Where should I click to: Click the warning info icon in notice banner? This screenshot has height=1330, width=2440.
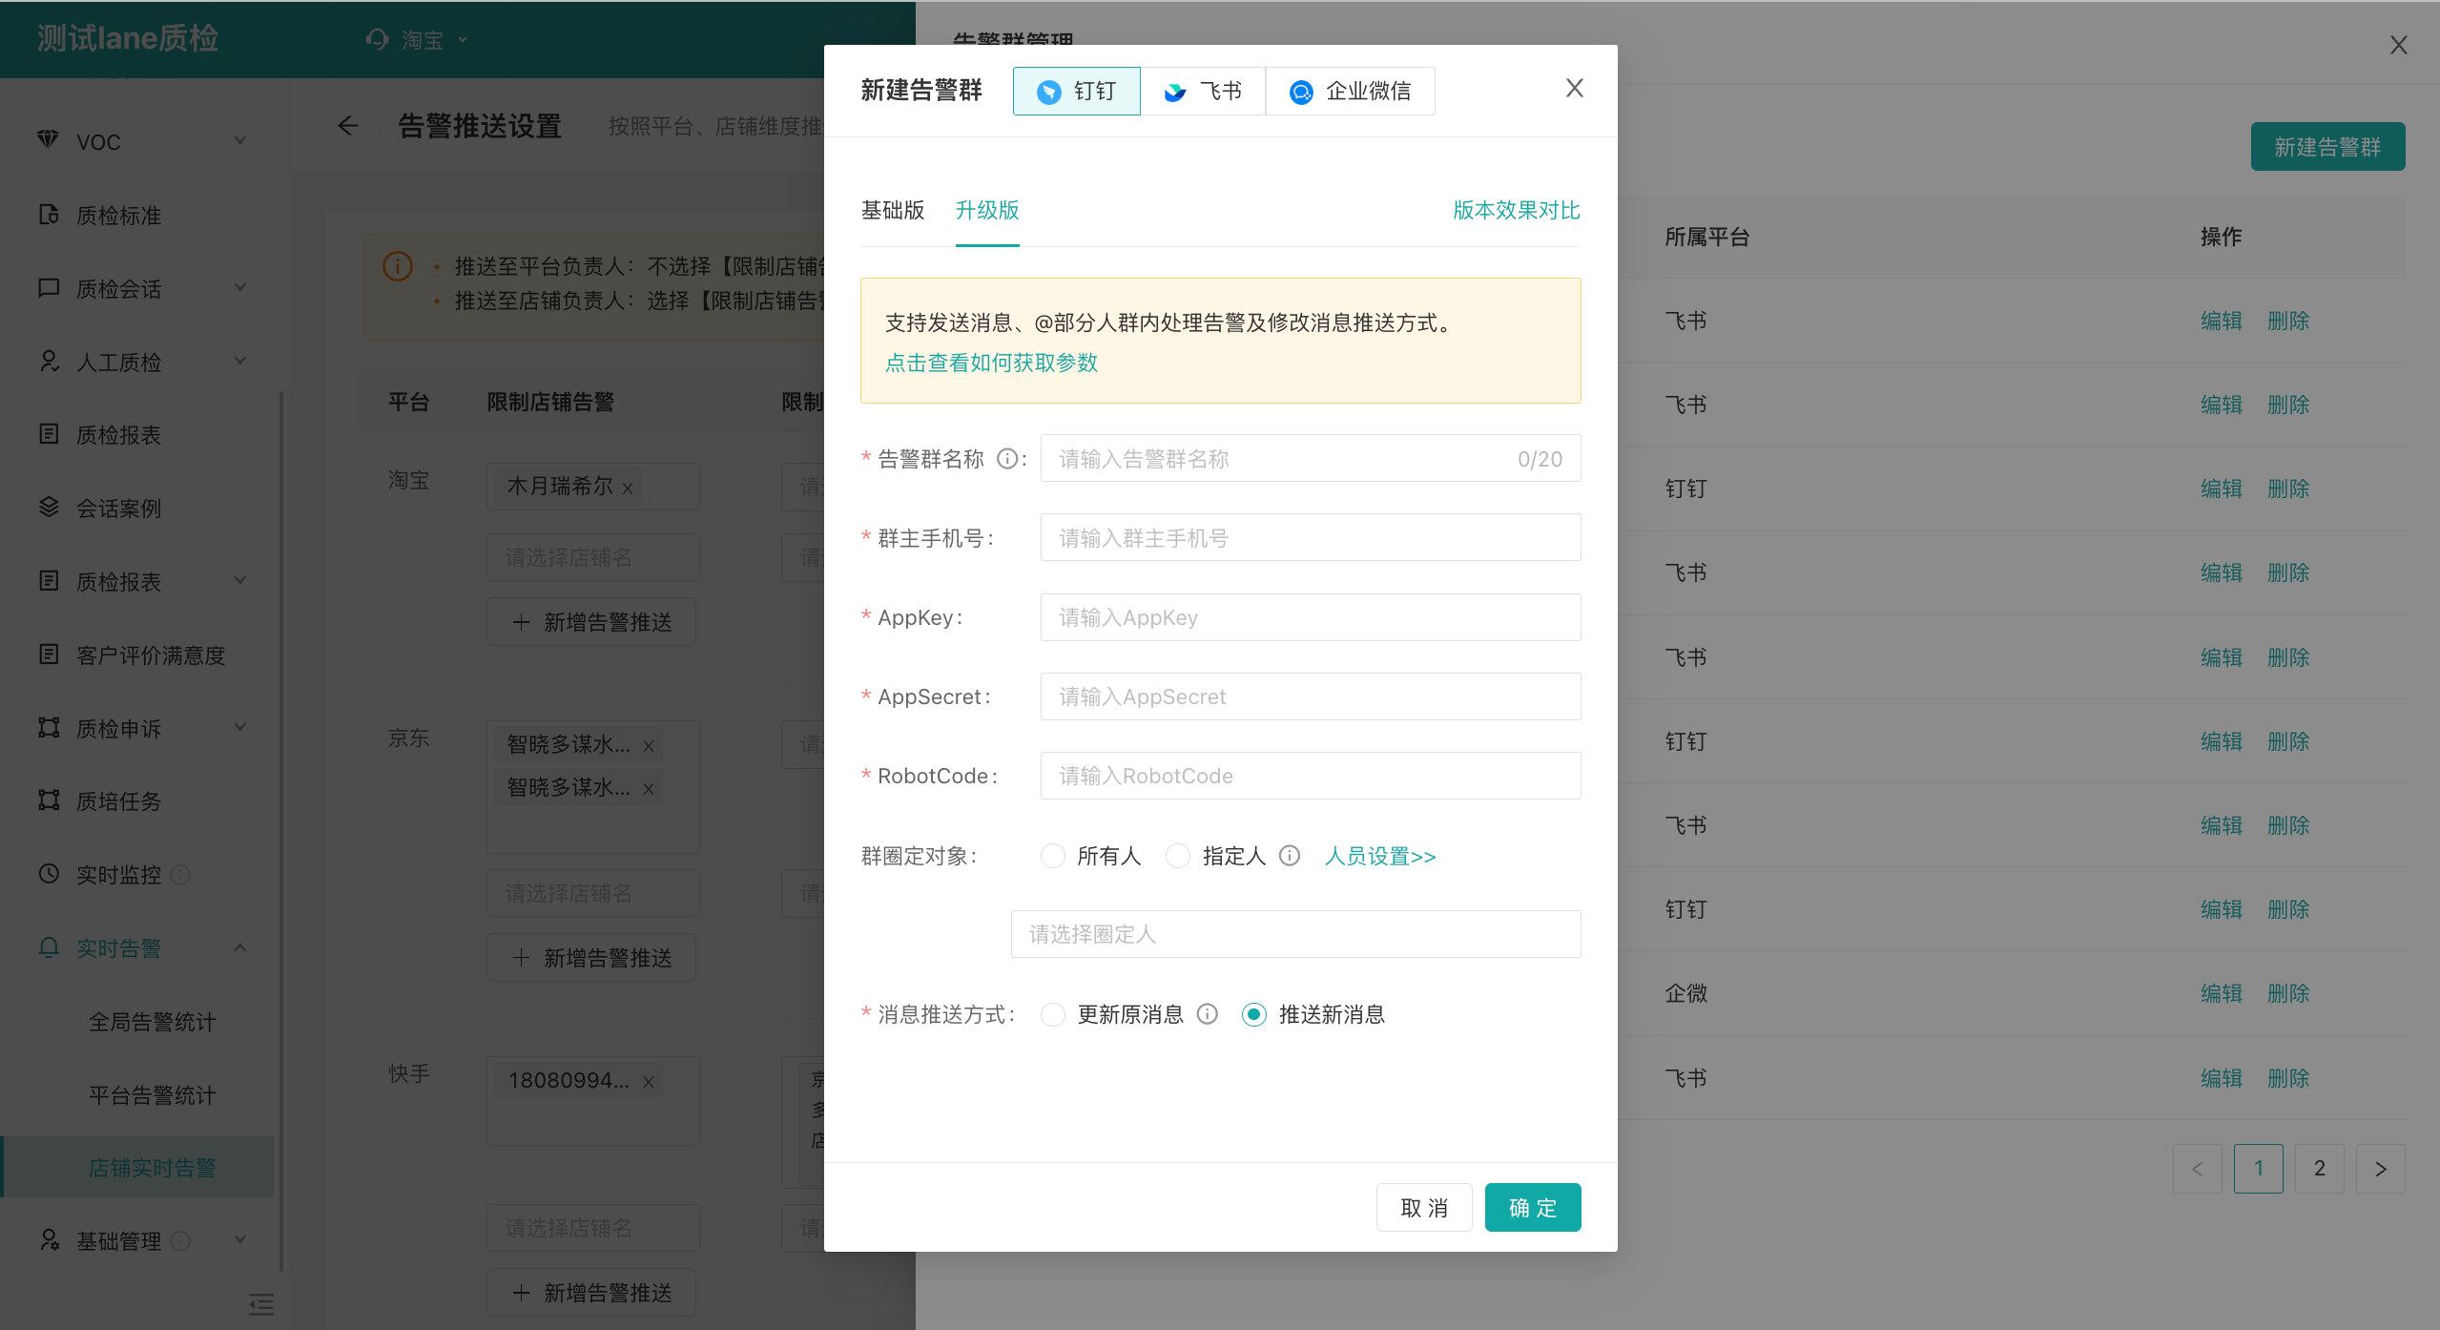point(398,266)
